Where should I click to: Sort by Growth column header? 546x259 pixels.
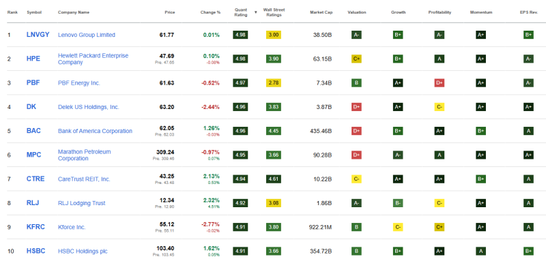(x=398, y=12)
